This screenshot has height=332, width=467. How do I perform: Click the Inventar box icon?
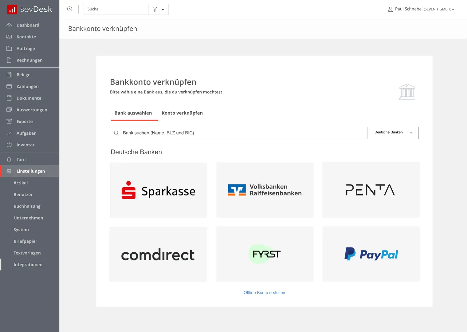tap(9, 145)
